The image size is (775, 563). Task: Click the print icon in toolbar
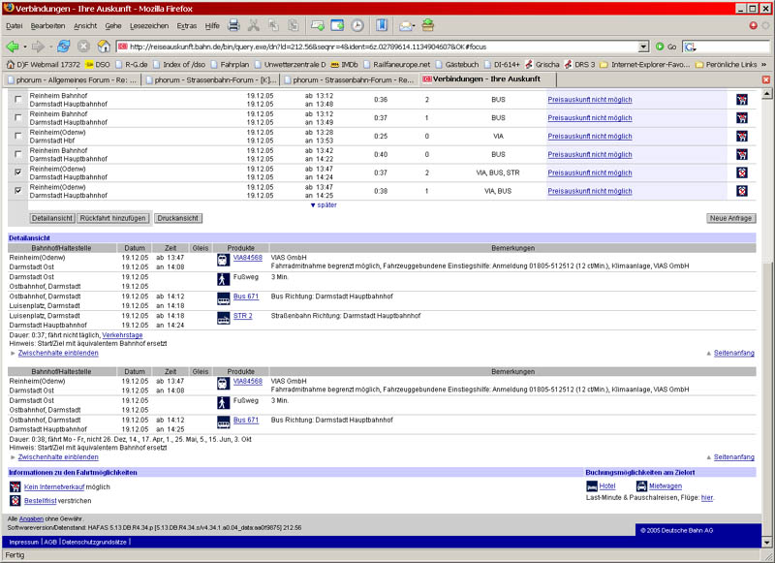[234, 25]
